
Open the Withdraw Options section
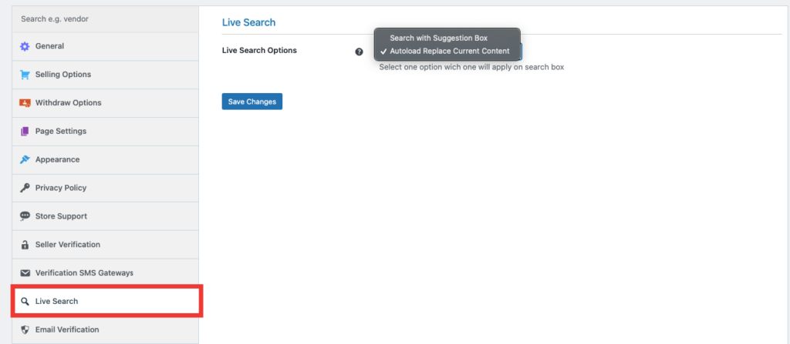68,103
